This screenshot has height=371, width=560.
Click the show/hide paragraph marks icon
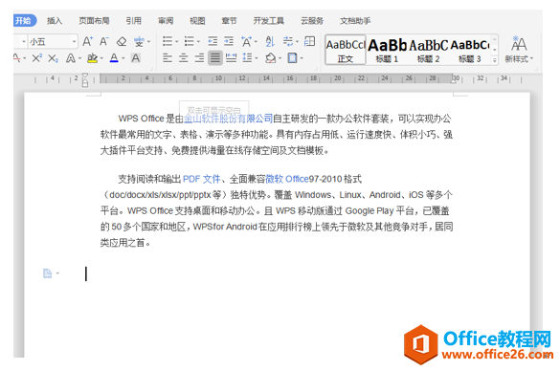[x=288, y=41]
